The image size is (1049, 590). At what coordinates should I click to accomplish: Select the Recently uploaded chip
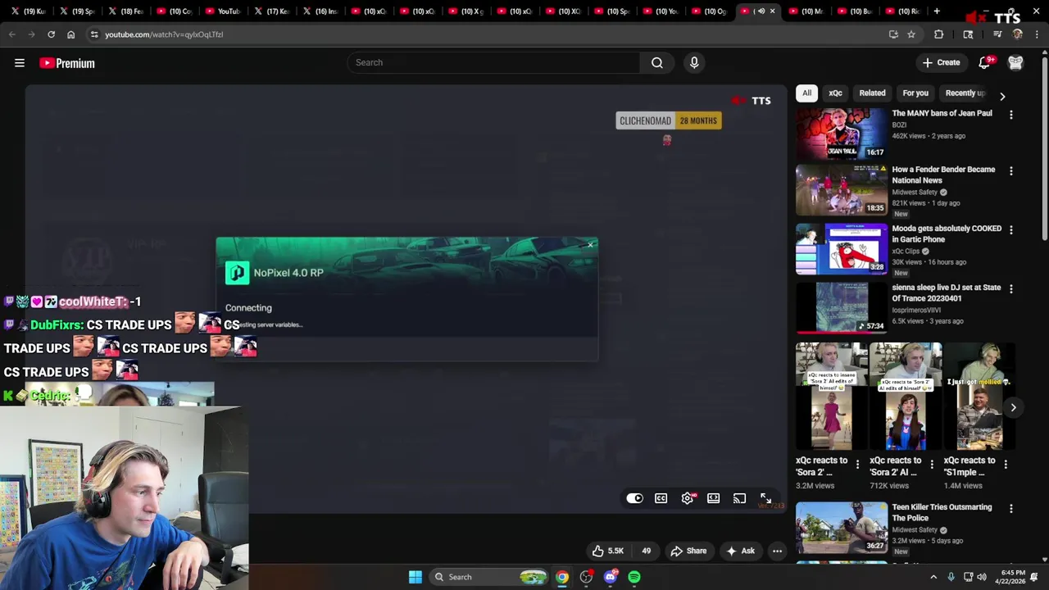coord(965,93)
